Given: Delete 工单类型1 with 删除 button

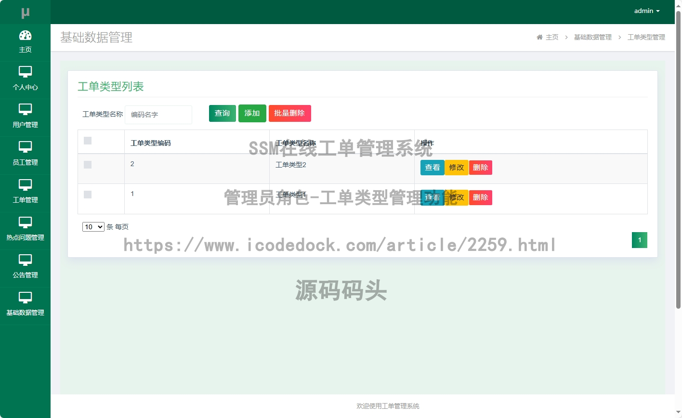Looking at the screenshot, I should [x=481, y=197].
